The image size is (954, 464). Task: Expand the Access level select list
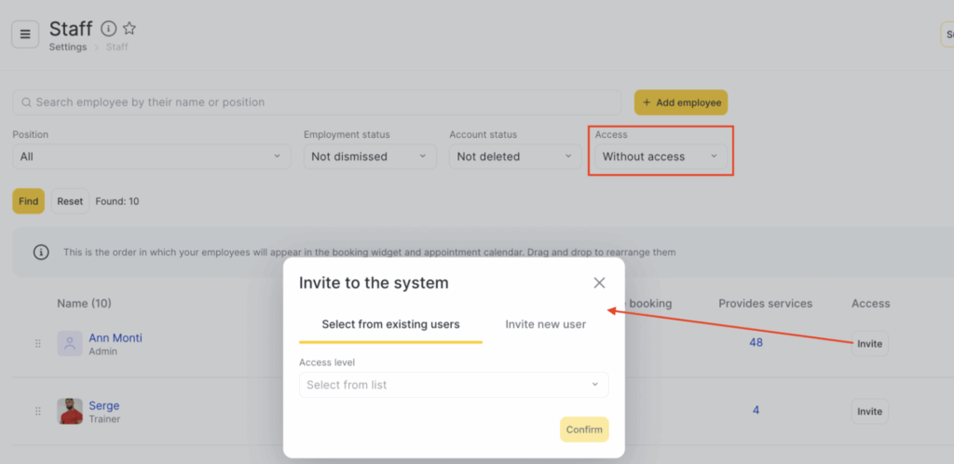(x=454, y=385)
